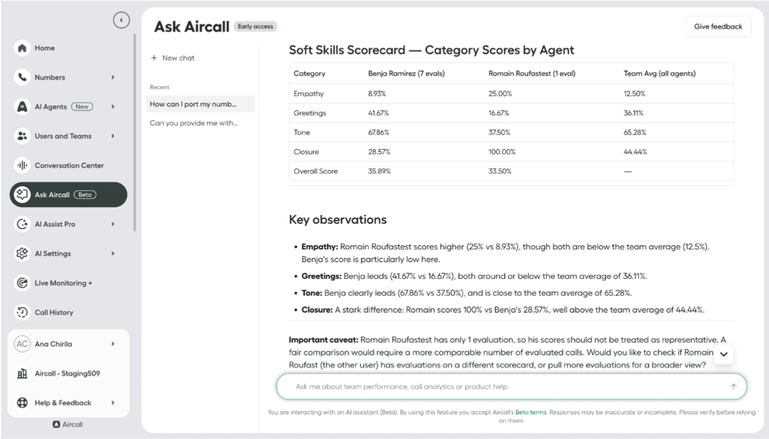Click the Early access badge
This screenshot has width=769, height=439.
[255, 27]
